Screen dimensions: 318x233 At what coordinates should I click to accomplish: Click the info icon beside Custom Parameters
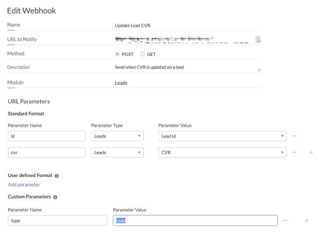55,197
